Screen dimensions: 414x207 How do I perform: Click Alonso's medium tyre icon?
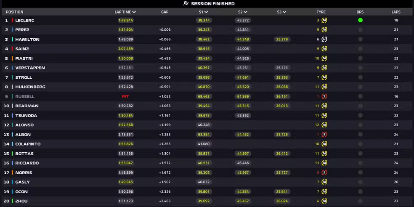[324, 125]
